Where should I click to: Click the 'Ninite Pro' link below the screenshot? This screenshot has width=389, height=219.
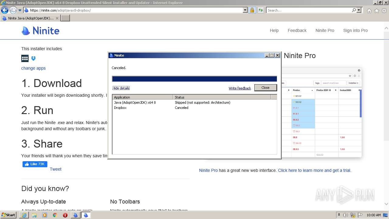(x=208, y=170)
